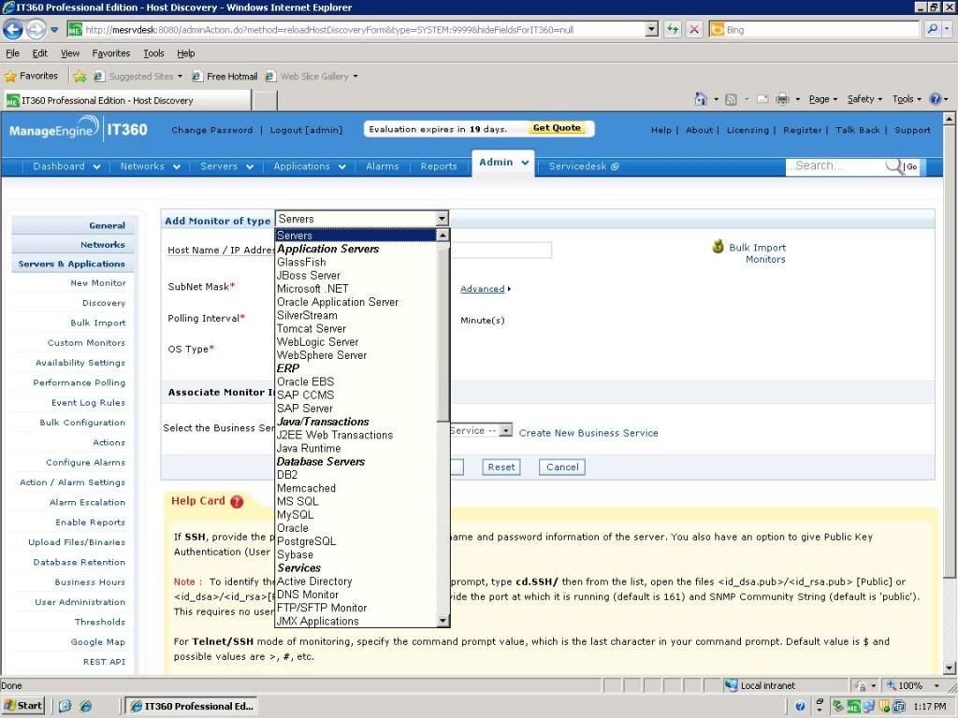Open the Favorites menu
The image size is (958, 718).
tap(111, 53)
